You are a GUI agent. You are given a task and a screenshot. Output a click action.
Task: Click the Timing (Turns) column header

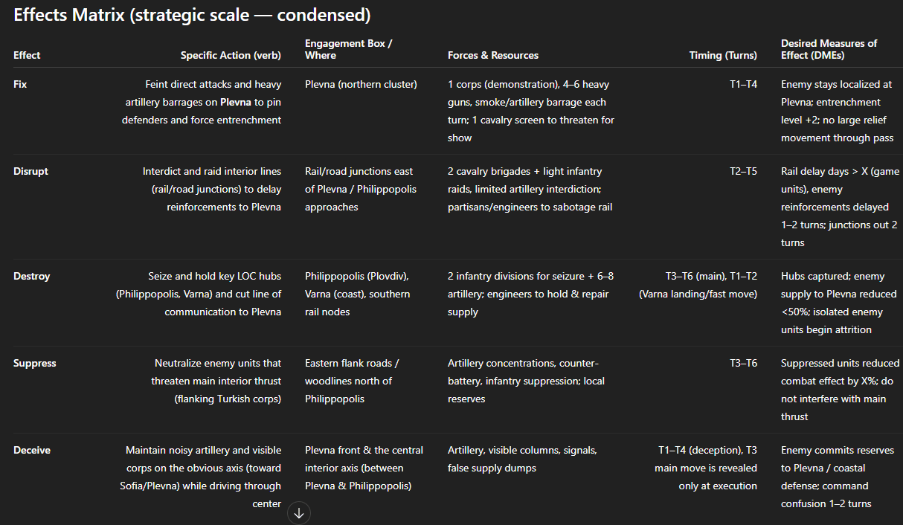(x=722, y=55)
